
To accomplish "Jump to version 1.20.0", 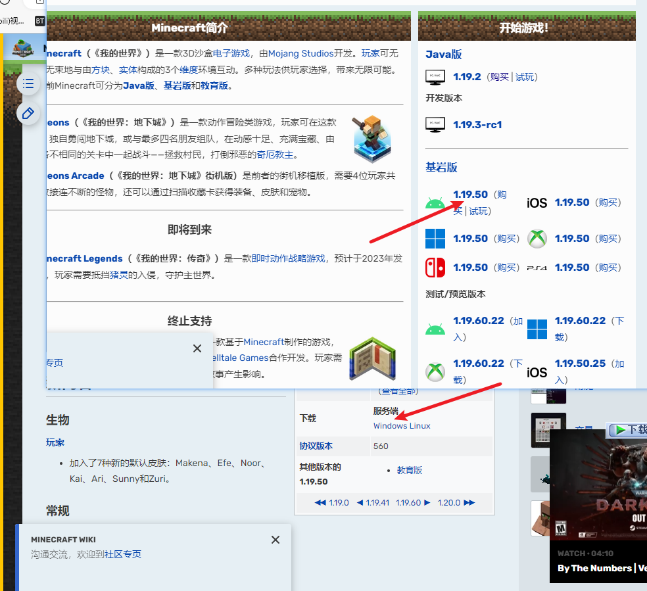I will point(456,503).
